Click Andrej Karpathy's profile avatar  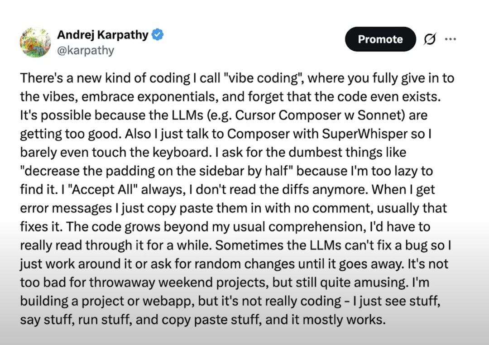tap(35, 42)
